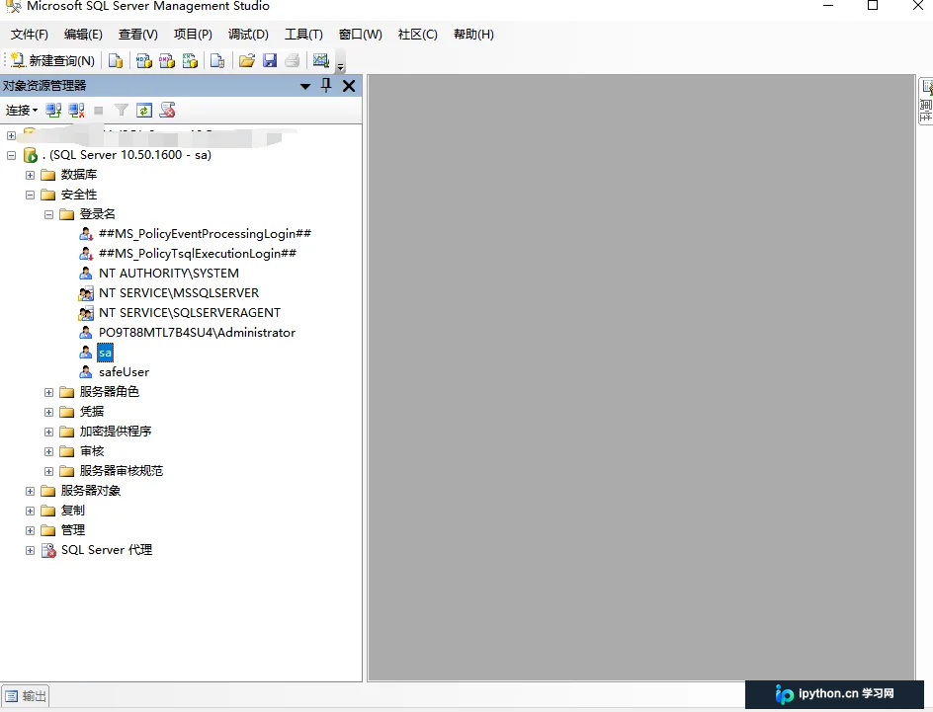Select the ##MS_PolicyEventProcessingLogin## login
The height and width of the screenshot is (712, 933).
click(x=205, y=234)
